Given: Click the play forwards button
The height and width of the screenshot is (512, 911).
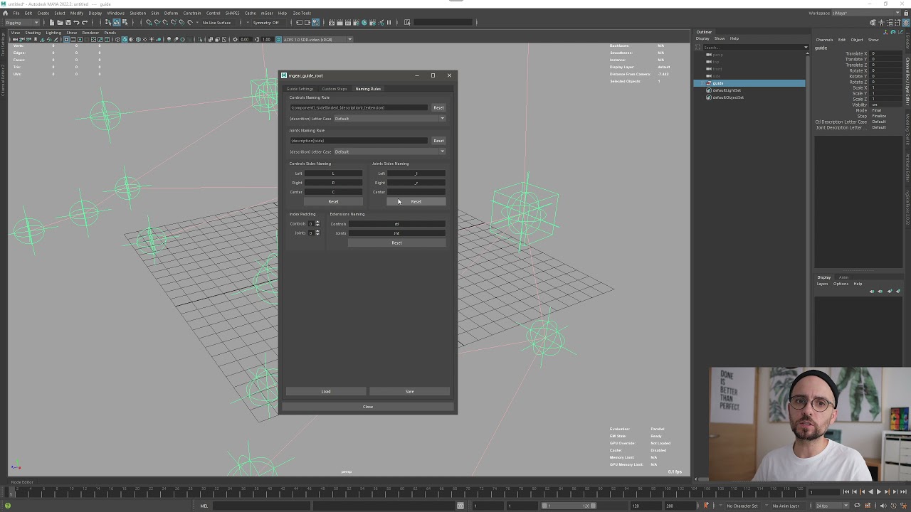Looking at the screenshot, I should (879, 491).
